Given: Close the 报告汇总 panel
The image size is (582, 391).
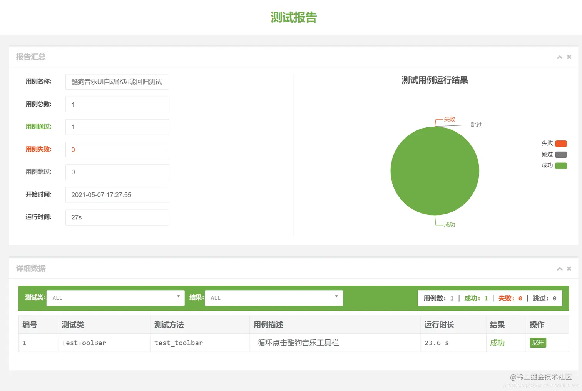Looking at the screenshot, I should [569, 57].
